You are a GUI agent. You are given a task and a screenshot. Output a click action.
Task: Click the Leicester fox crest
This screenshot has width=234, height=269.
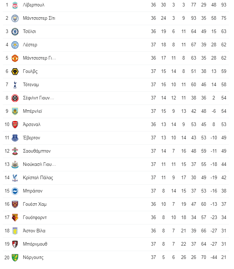click(15, 45)
